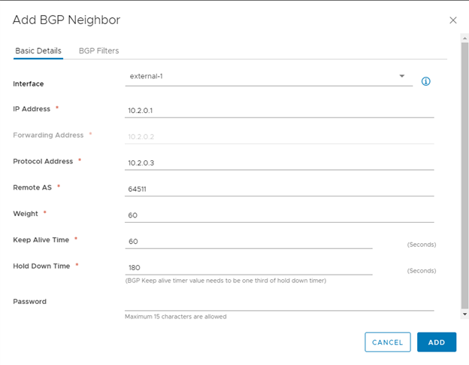Click the BGP Keep alive timer note
This screenshot has height=365, width=469.
[x=225, y=281]
